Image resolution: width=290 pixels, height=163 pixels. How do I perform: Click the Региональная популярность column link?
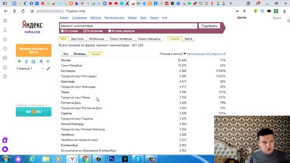coord(205,54)
